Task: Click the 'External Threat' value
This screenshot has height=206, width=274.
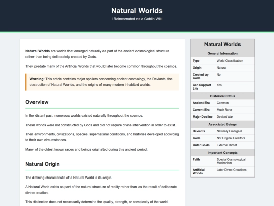Action: pyautogui.click(x=227, y=145)
